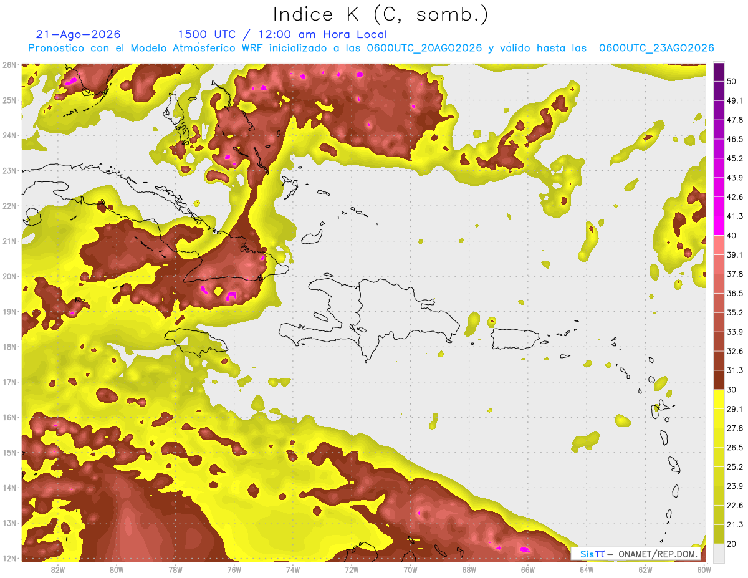Viewport: 748px width, 578px height.
Task: Click the dark brown band between 30 and 31.3
Action: coord(719,380)
